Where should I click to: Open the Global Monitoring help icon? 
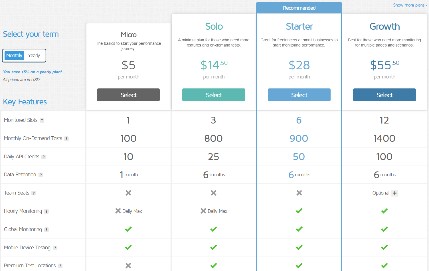click(x=46, y=230)
